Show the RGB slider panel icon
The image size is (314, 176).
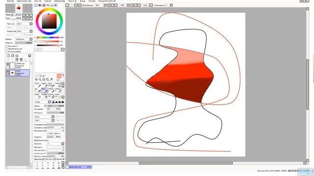(40, 5)
